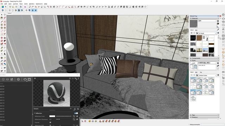This screenshot has height=126, width=225.
Task: Open Asset Editor settings gear
Action: (x=18, y=79)
